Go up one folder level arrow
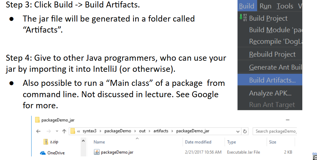 [64, 131]
